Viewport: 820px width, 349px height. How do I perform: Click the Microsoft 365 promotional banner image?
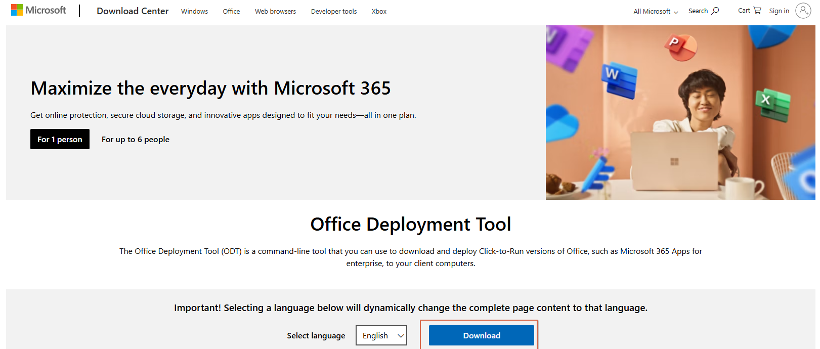pyautogui.click(x=680, y=112)
